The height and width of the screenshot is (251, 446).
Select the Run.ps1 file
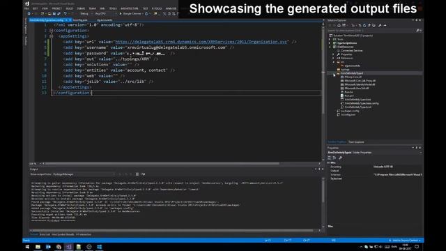click(349, 96)
